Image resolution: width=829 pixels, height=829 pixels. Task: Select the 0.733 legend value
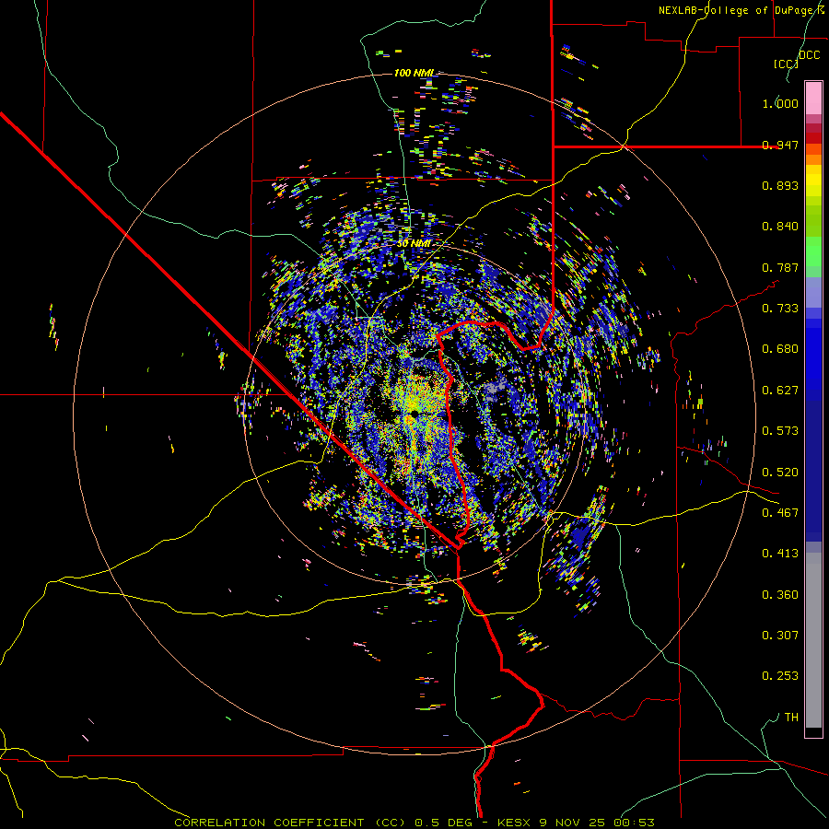click(780, 309)
